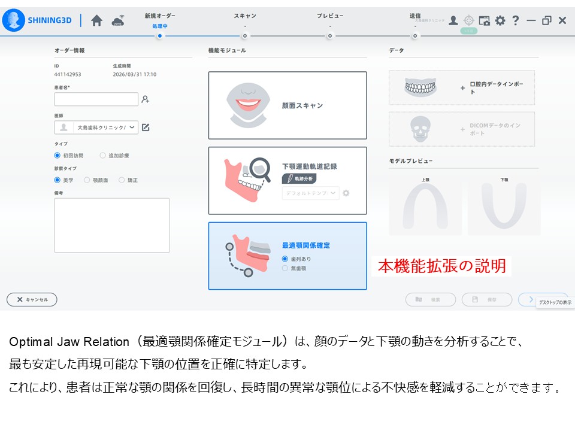Viewport: 575px width, 431px height.
Task: Click the edit doctor icon
Action: (146, 128)
